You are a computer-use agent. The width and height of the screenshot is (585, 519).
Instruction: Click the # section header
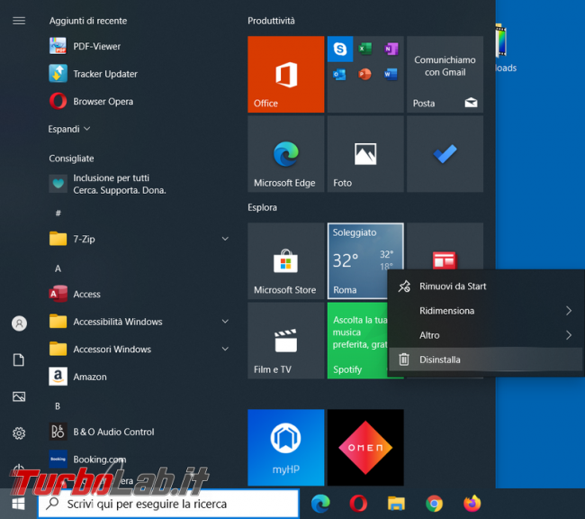[x=58, y=213]
